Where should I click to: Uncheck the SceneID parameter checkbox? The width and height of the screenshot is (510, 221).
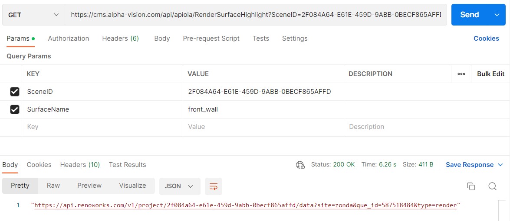click(15, 92)
